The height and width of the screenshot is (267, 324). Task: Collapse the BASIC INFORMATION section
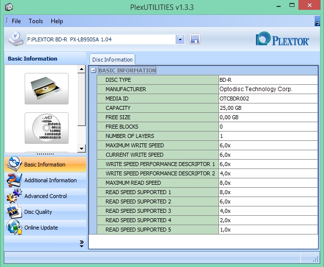pyautogui.click(x=94, y=70)
